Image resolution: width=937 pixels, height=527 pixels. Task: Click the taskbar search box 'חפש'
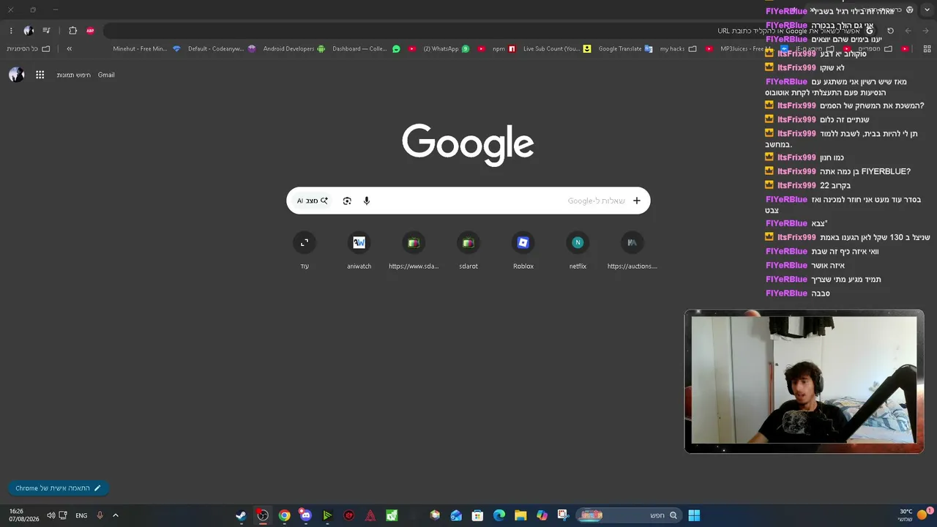pos(627,515)
